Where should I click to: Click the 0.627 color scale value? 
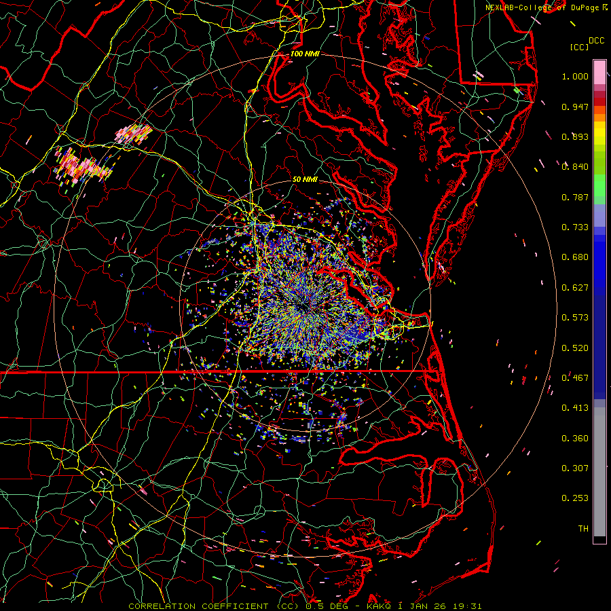pyautogui.click(x=575, y=288)
